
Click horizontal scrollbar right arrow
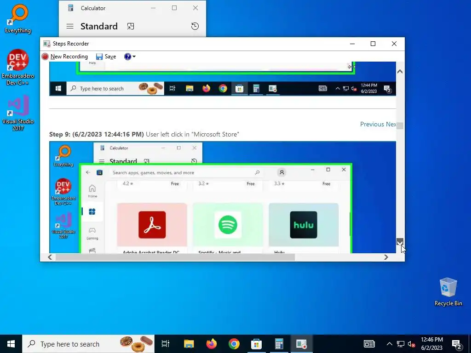pos(386,257)
